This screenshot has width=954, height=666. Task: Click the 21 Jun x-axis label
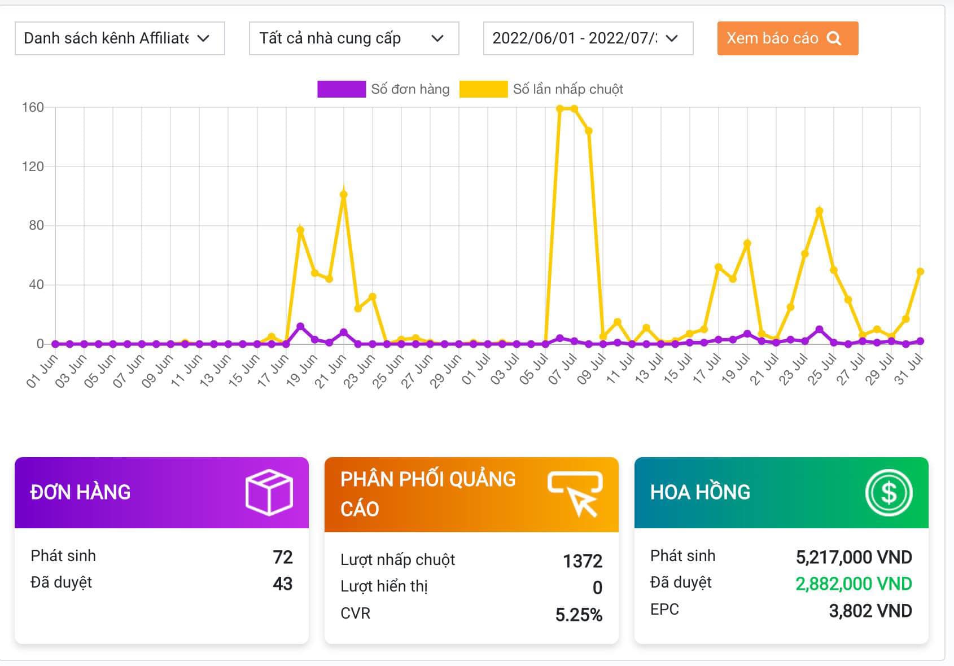[x=330, y=371]
